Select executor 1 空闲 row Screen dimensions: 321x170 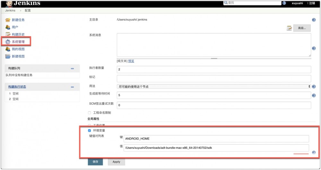14,93
